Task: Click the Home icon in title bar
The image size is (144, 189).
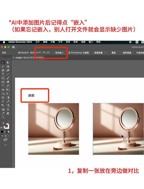Action: coord(13,47)
